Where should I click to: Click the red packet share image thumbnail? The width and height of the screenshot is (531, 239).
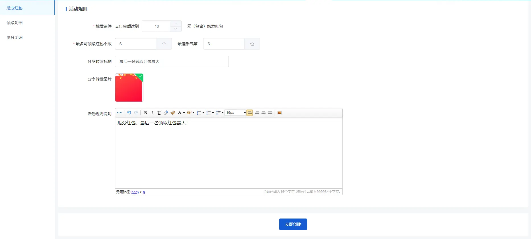(129, 88)
